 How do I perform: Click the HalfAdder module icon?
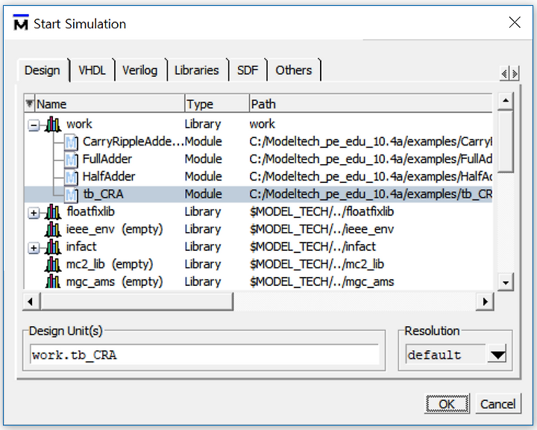(71, 177)
